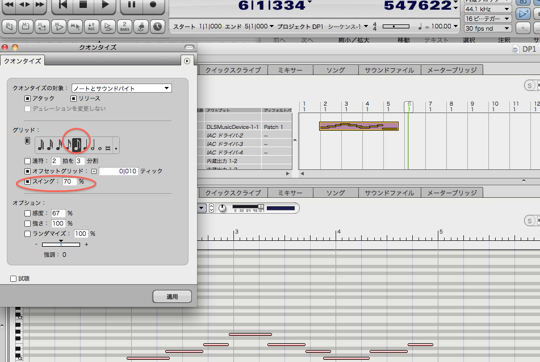Click the slow forward/back scrub button
This screenshot has height=362, width=540.
[x=24, y=5]
